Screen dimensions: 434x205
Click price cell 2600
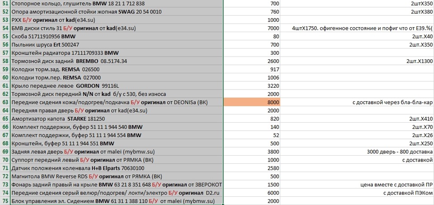(252, 61)
